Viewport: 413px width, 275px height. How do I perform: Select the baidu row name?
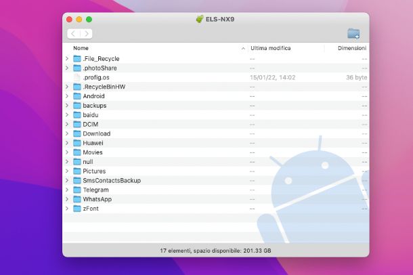[x=91, y=115]
